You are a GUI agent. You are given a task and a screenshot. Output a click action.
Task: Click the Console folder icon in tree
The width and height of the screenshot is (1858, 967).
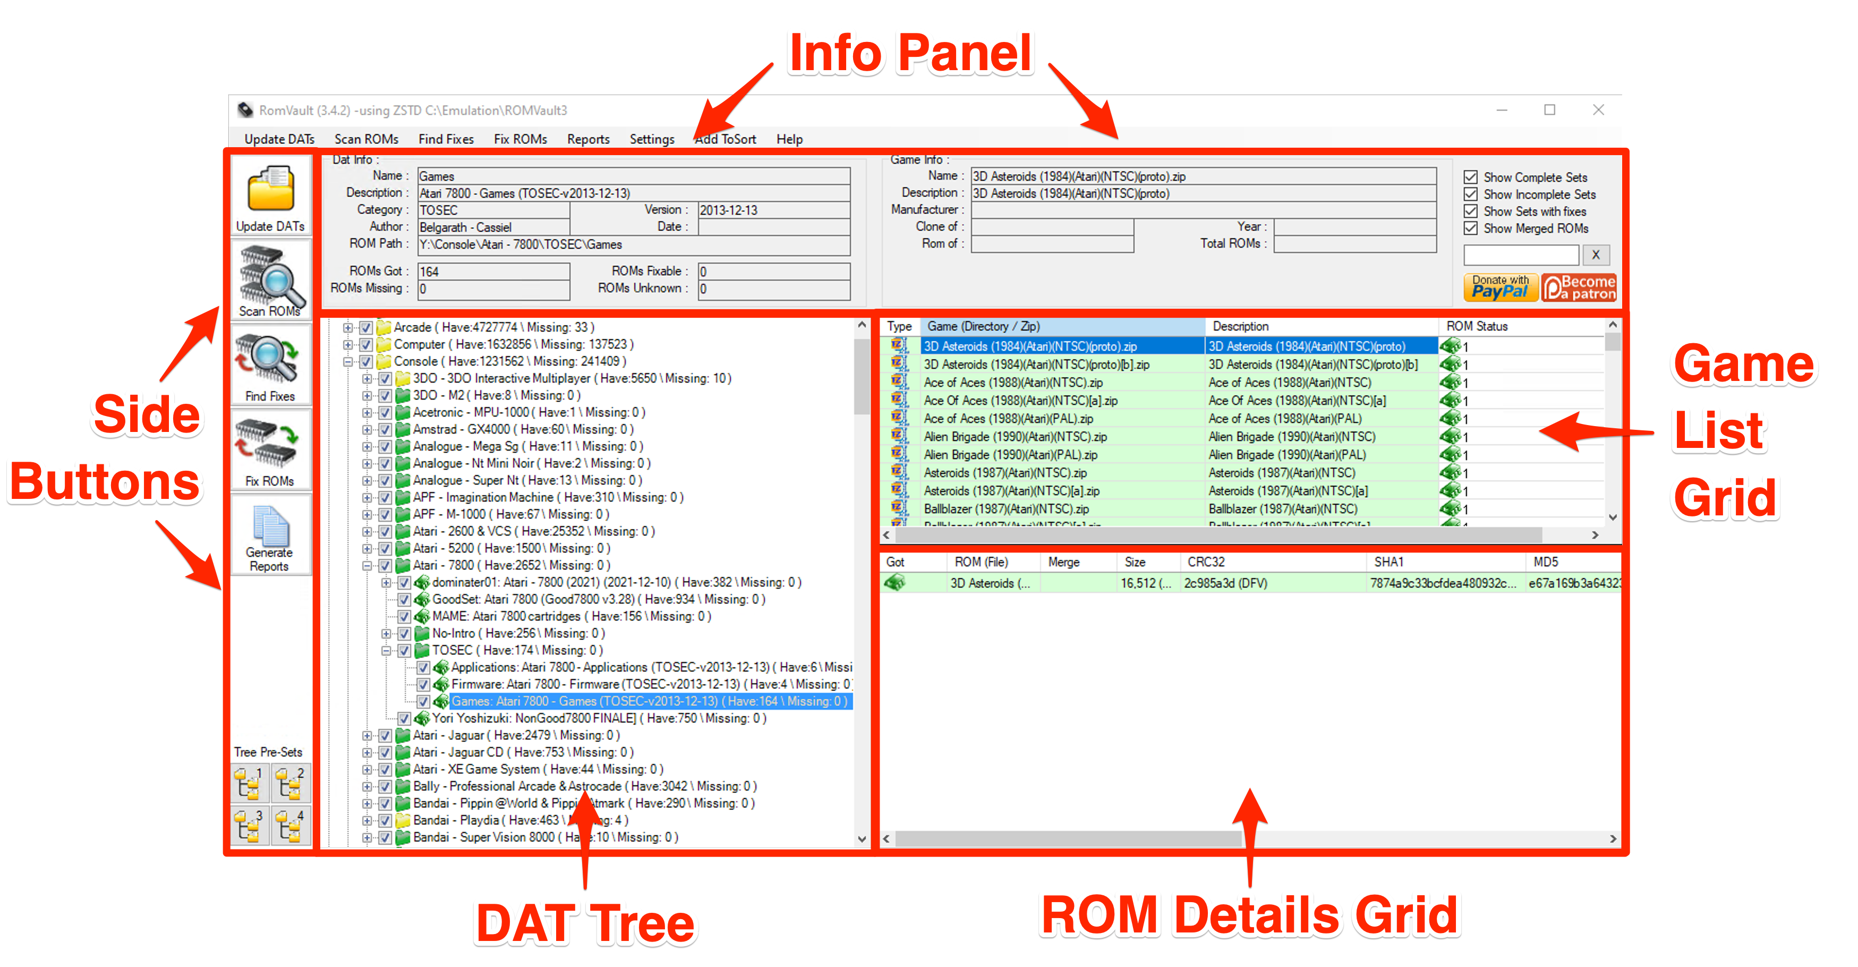pyautogui.click(x=383, y=361)
